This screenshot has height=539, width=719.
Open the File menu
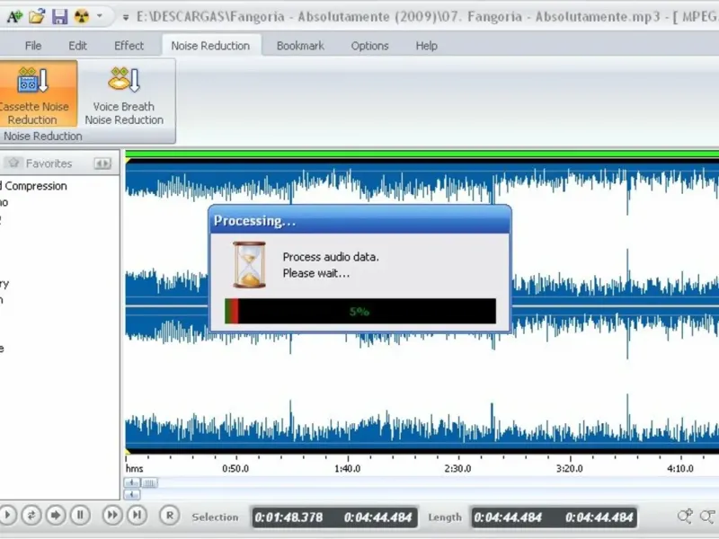pyautogui.click(x=33, y=46)
